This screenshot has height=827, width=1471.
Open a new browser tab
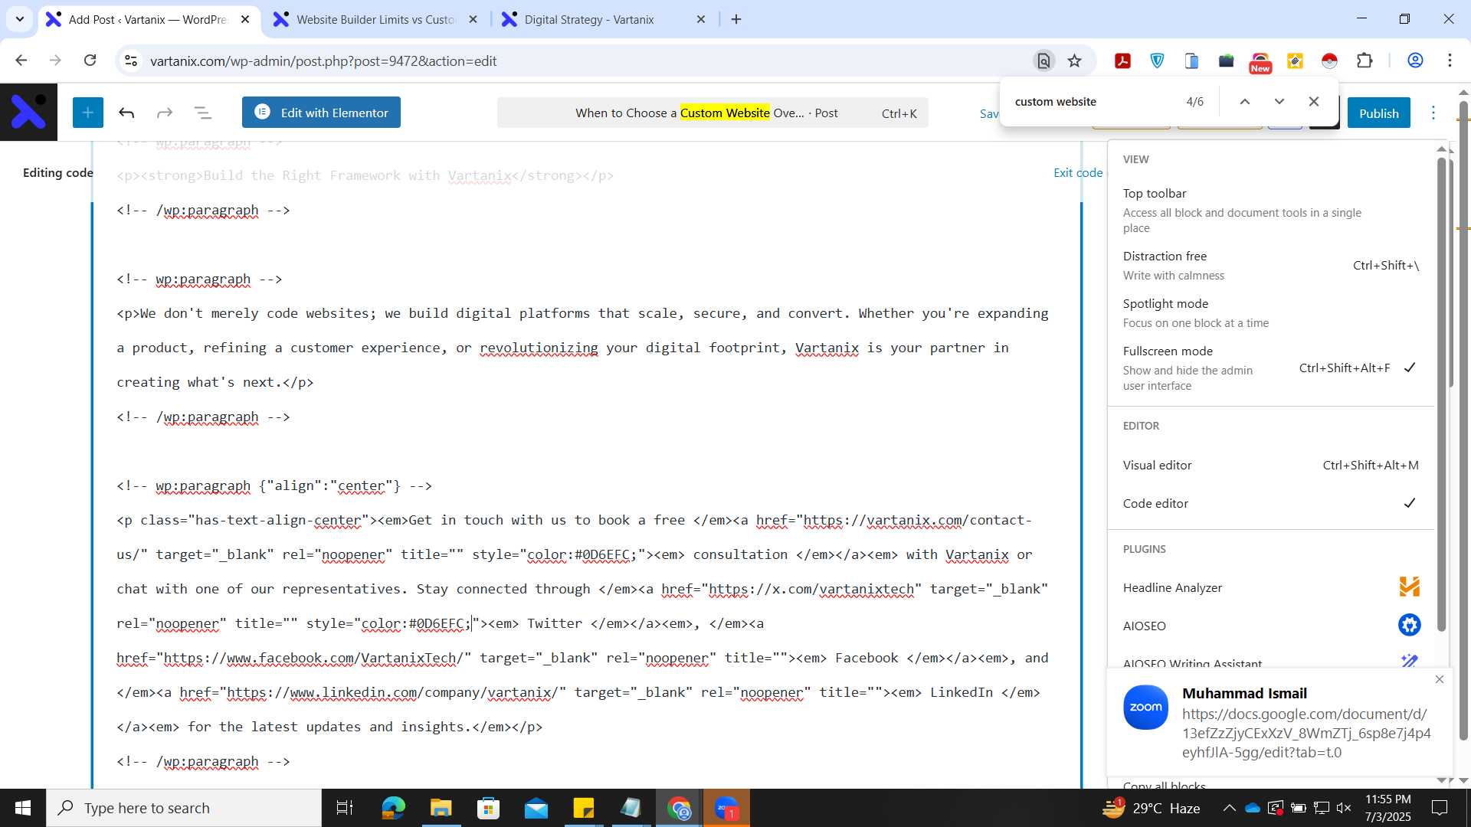point(736,19)
